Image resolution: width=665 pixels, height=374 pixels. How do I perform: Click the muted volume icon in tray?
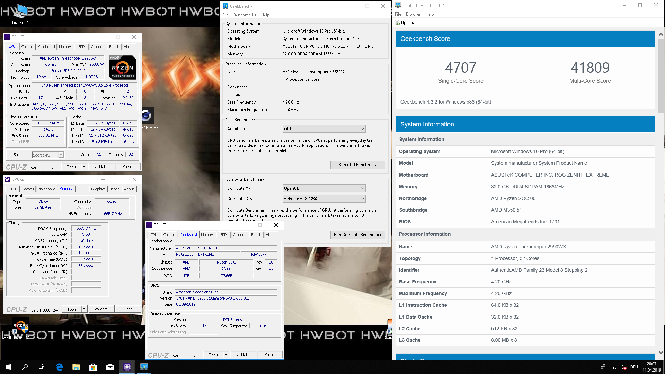623,367
